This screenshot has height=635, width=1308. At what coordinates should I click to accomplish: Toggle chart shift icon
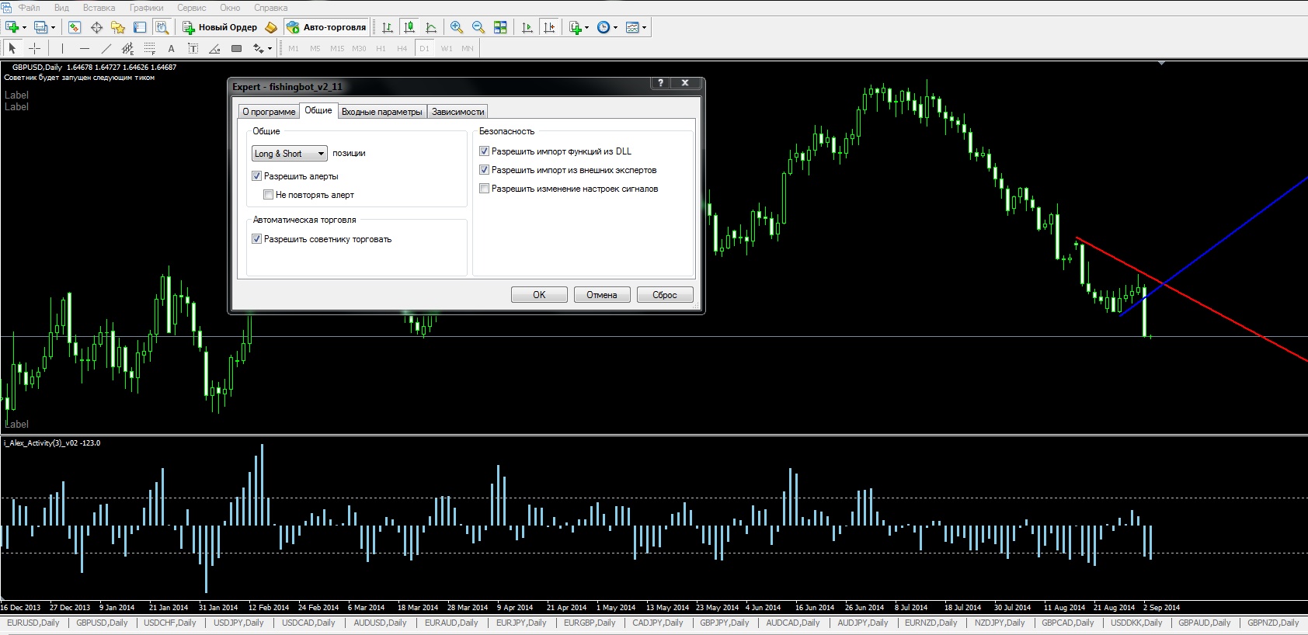point(549,27)
